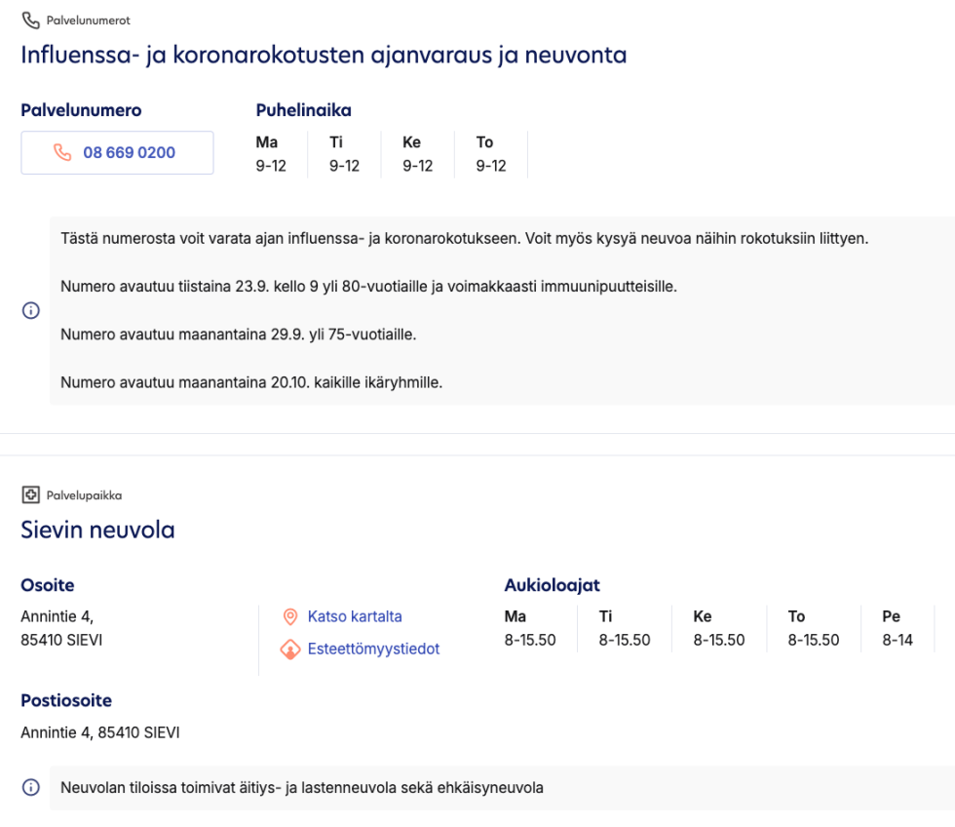Click the map pin icon beside Katso kartalta

tap(289, 617)
